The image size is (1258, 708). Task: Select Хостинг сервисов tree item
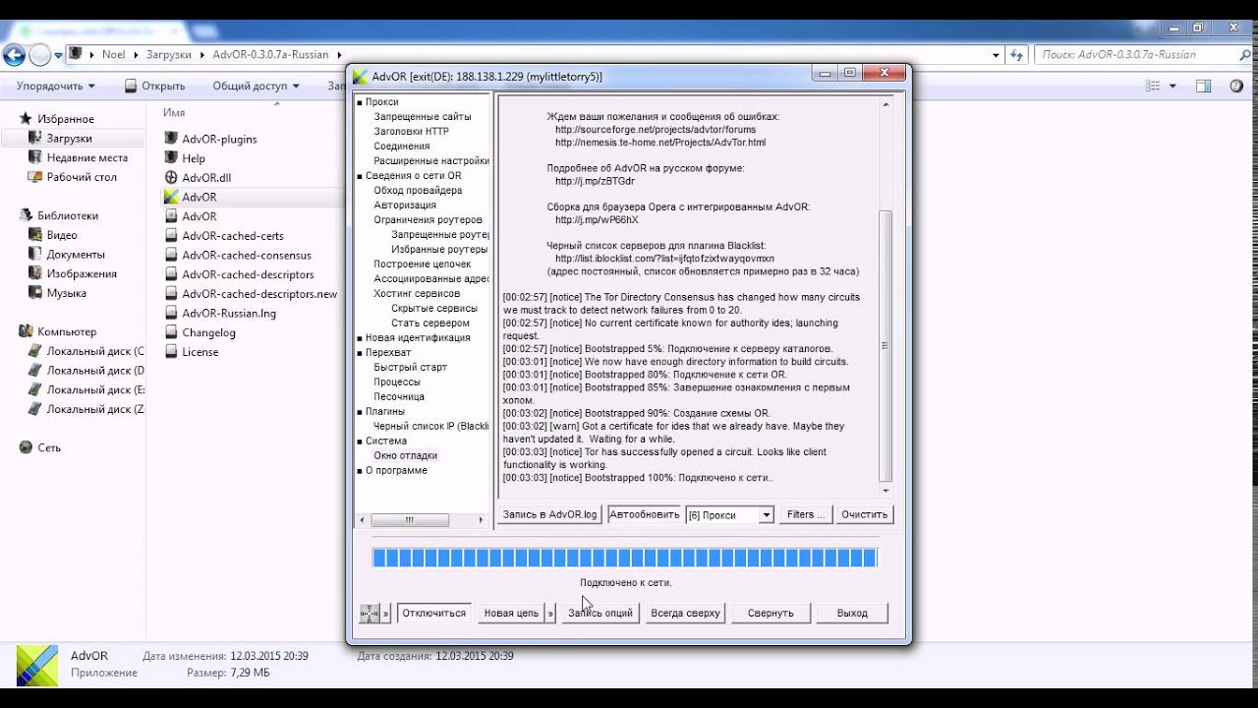[417, 293]
